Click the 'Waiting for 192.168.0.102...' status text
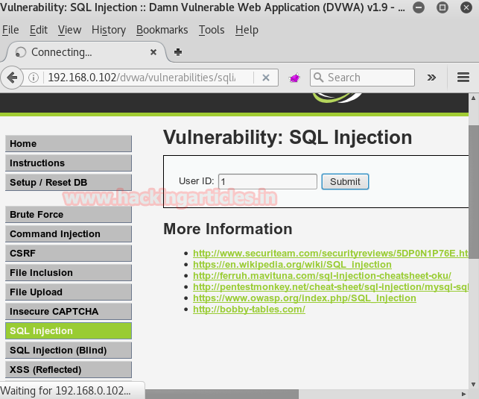This screenshot has width=479, height=399. (x=66, y=391)
